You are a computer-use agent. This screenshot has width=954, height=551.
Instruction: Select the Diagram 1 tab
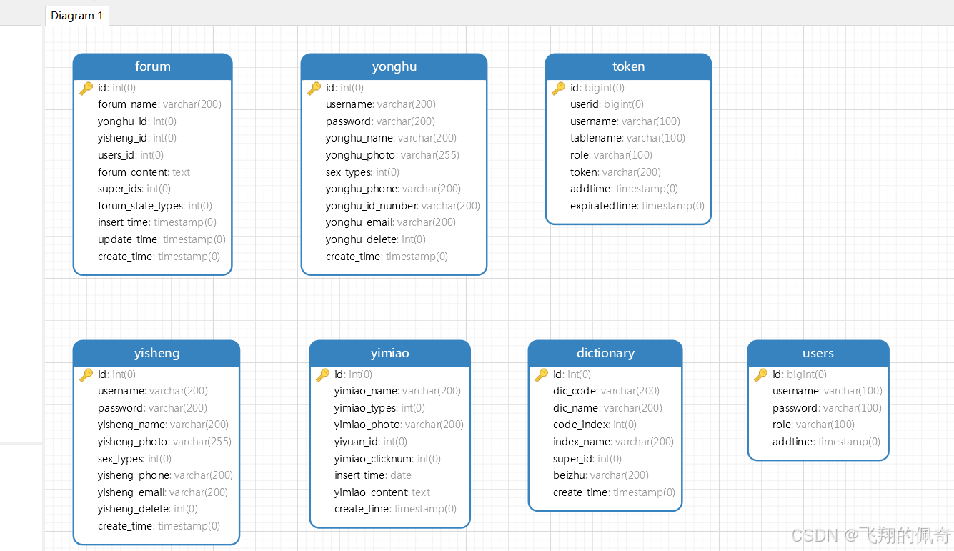[76, 16]
